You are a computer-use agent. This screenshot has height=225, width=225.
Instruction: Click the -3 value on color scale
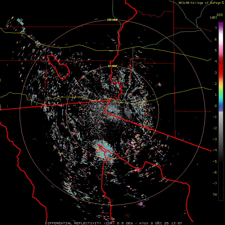point(215,139)
